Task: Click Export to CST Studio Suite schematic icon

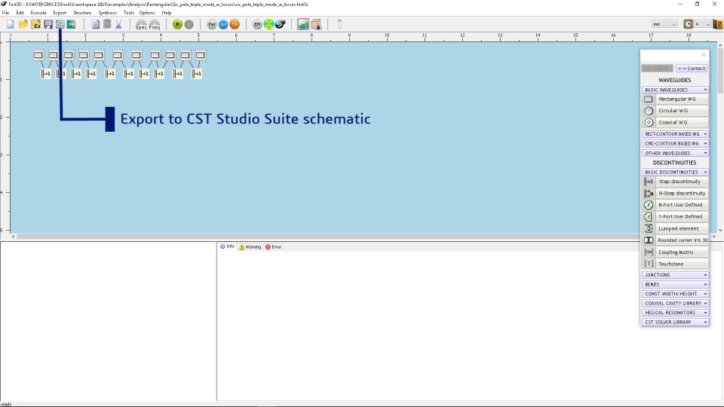Action: (60, 24)
